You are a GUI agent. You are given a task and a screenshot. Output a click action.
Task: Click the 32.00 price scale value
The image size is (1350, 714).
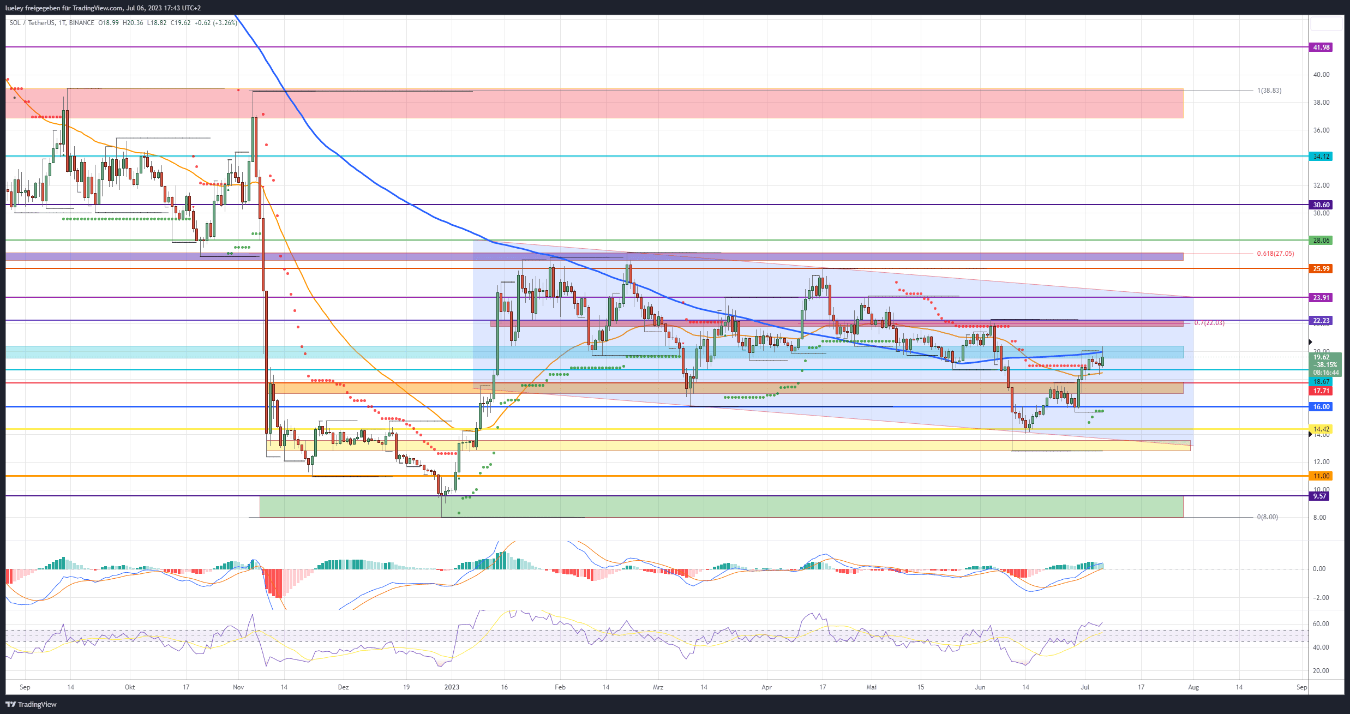[1322, 185]
